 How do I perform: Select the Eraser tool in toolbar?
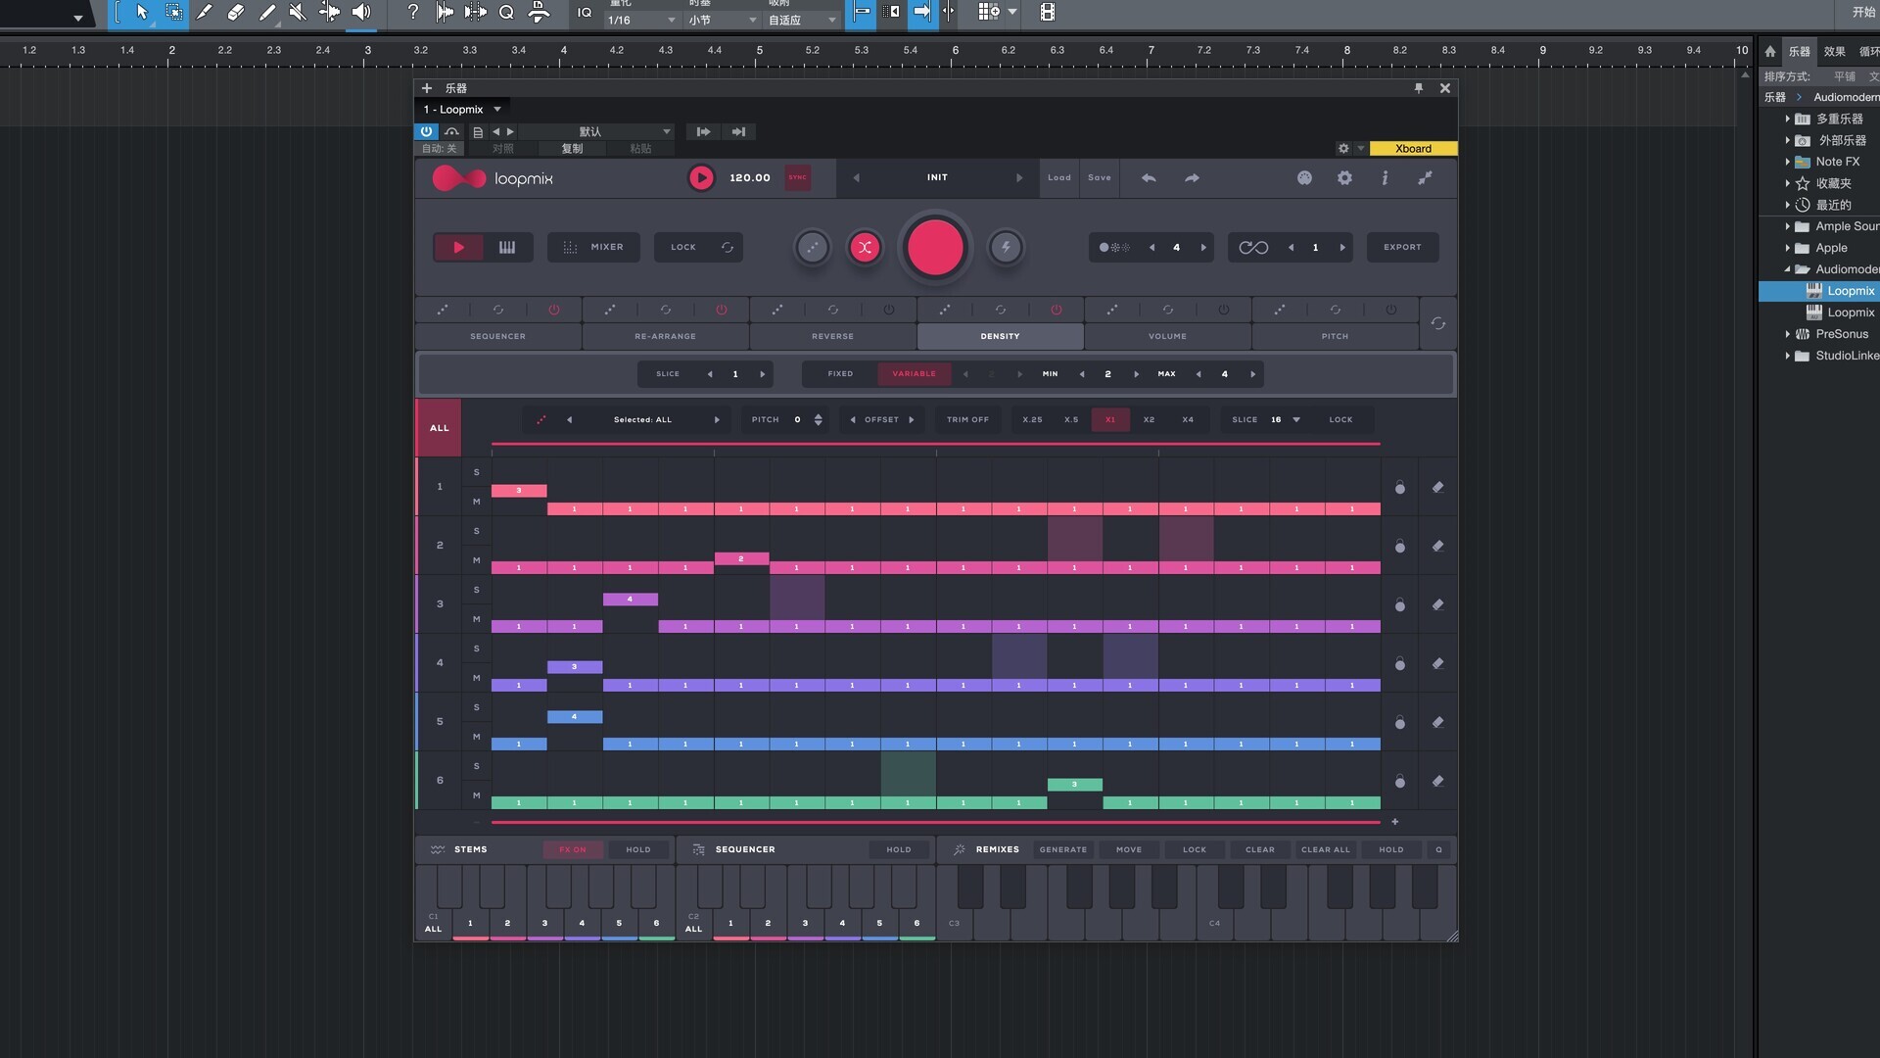click(235, 13)
